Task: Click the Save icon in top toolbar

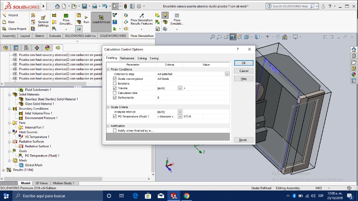Action: click(84, 6)
